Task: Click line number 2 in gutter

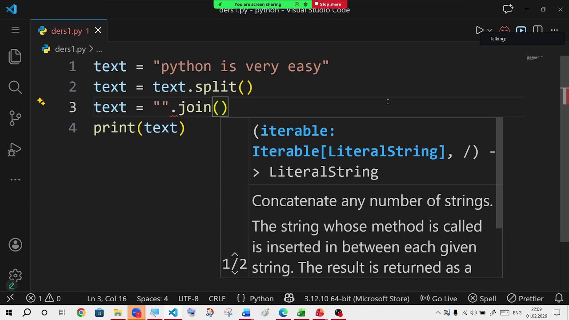Action: [x=72, y=87]
